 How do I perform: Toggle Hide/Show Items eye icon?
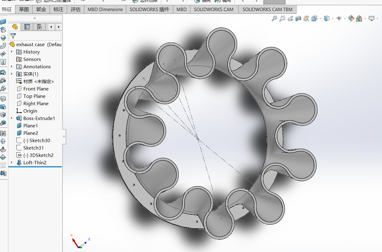tap(339, 18)
